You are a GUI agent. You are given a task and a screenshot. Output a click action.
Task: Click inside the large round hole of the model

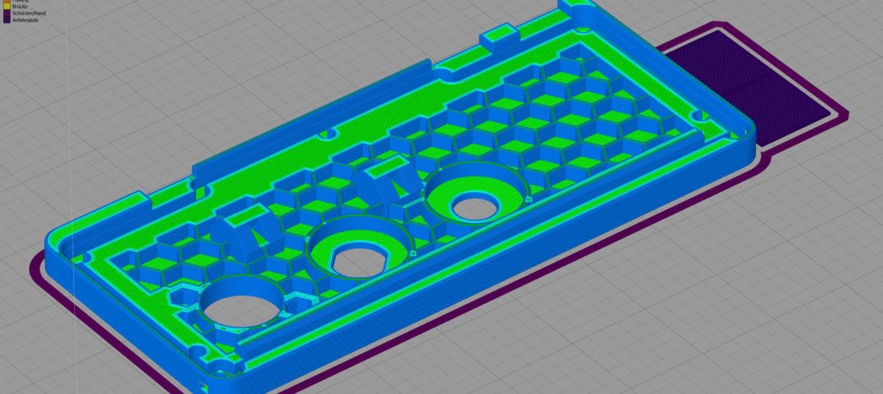click(239, 306)
